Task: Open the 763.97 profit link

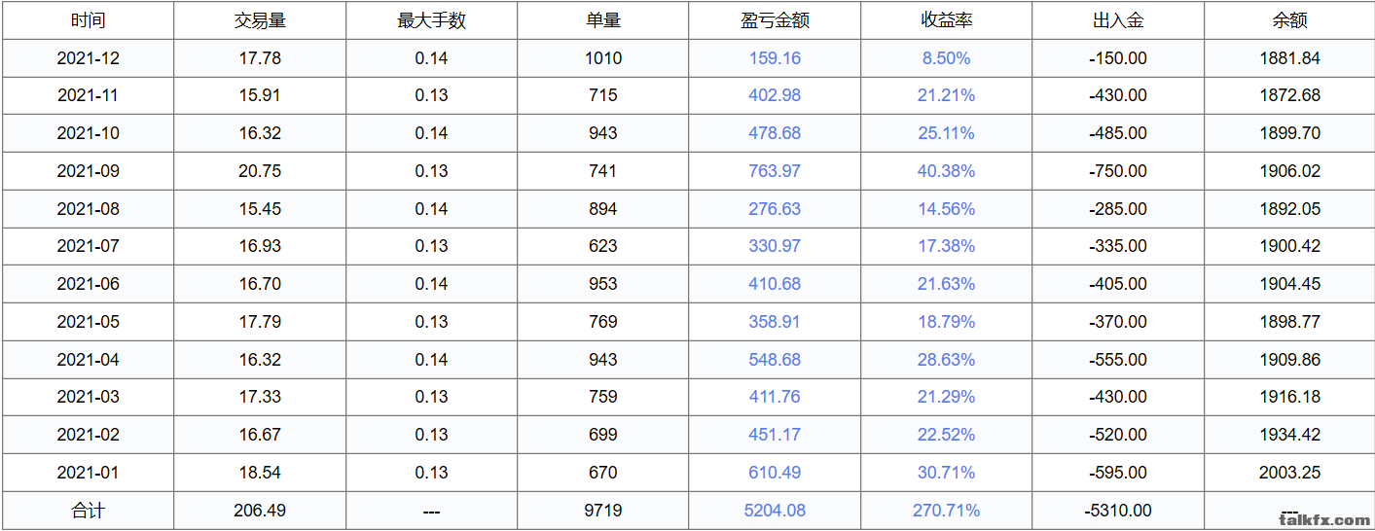Action: [x=775, y=171]
